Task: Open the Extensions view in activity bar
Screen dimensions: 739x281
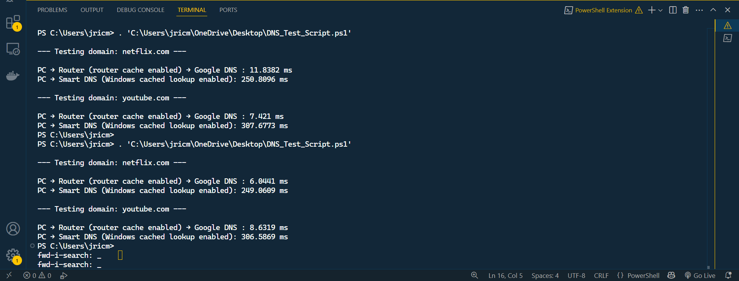Action: [x=13, y=22]
